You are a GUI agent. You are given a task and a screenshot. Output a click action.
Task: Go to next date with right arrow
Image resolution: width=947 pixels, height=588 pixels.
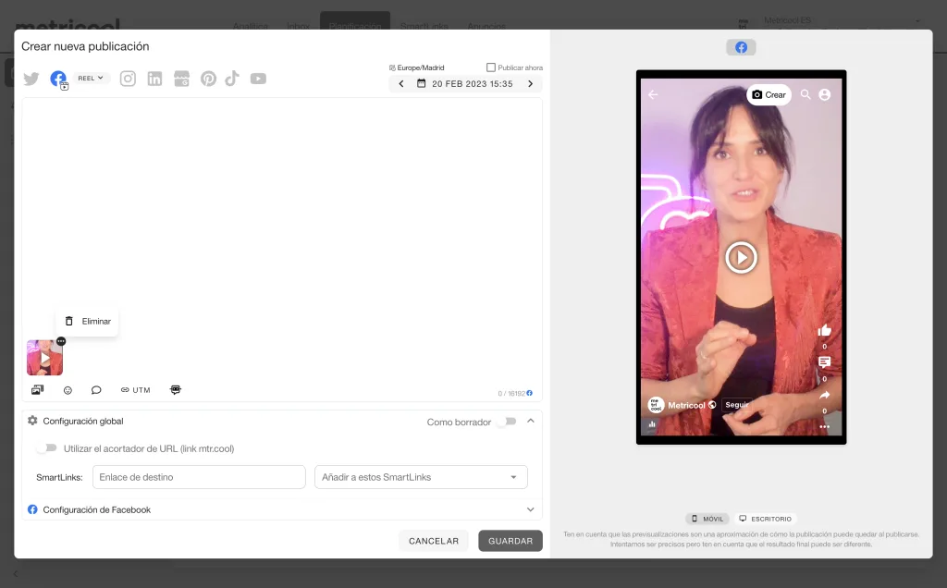click(x=530, y=84)
